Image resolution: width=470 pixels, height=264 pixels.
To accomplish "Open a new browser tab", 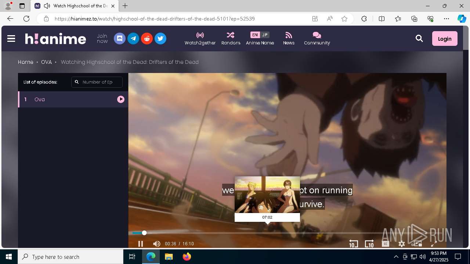I will click(125, 6).
